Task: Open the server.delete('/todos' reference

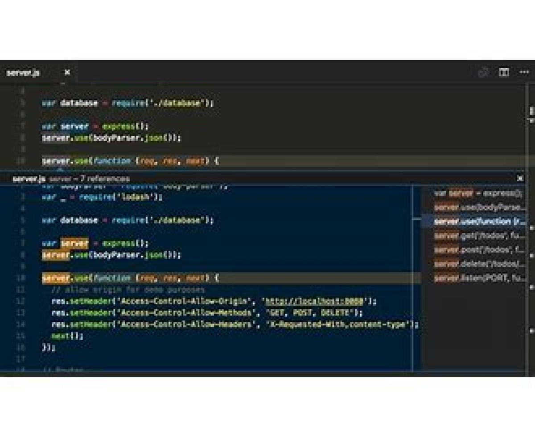Action: pyautogui.click(x=479, y=264)
